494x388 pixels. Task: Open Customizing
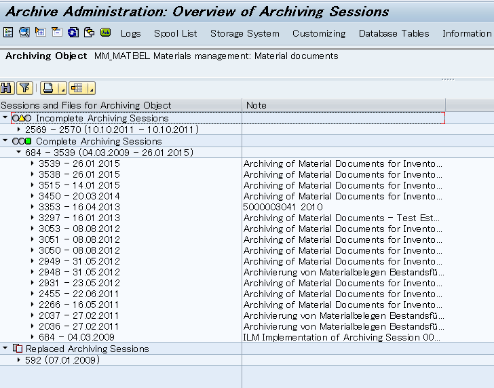[319, 33]
